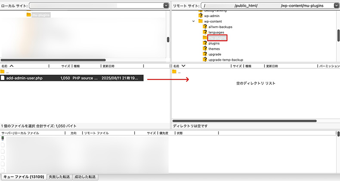Select themes folder in remote tree
This screenshot has width=340, height=181.
click(x=214, y=49)
